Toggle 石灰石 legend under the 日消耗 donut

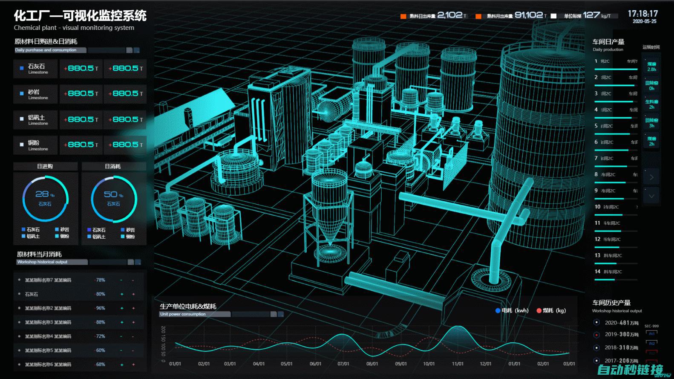[96, 230]
